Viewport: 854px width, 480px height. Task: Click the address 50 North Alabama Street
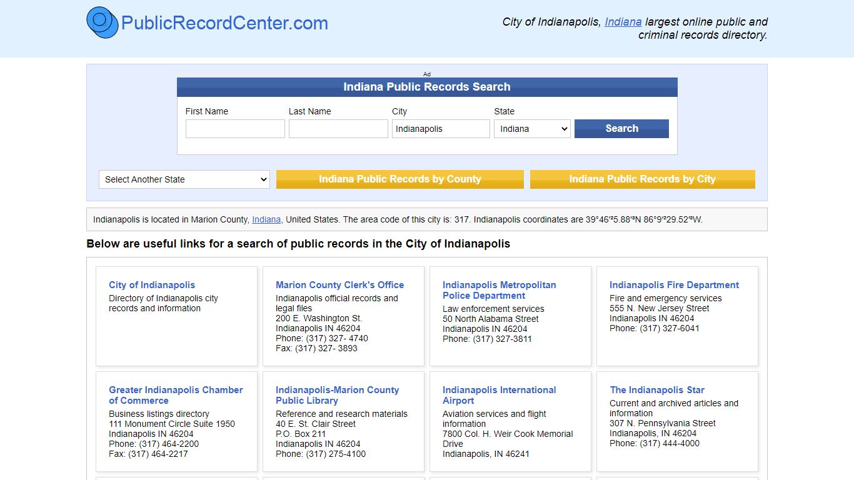pos(491,319)
